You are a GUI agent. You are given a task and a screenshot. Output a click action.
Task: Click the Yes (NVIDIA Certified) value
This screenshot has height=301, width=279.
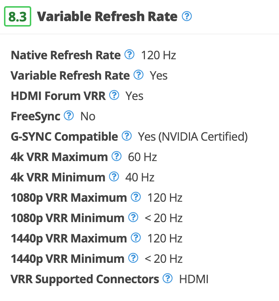click(x=193, y=137)
